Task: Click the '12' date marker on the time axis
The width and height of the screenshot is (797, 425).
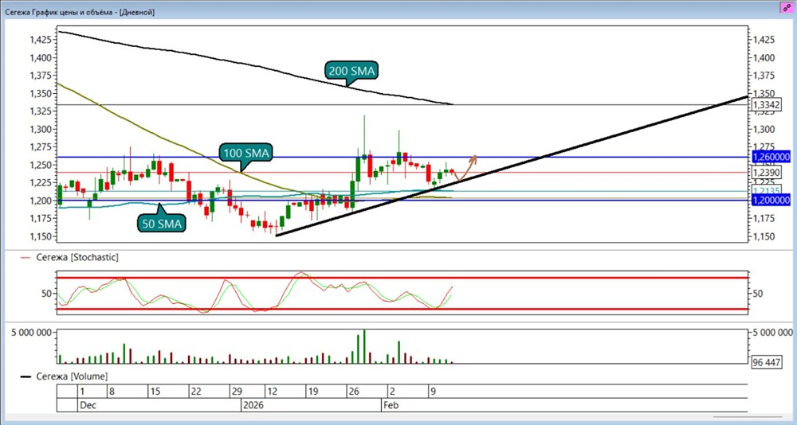Action: click(272, 392)
